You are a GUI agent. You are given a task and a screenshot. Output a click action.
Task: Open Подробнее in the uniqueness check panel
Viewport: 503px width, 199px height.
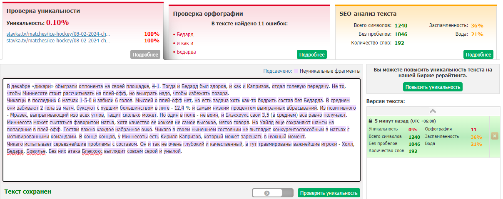tap(146, 54)
